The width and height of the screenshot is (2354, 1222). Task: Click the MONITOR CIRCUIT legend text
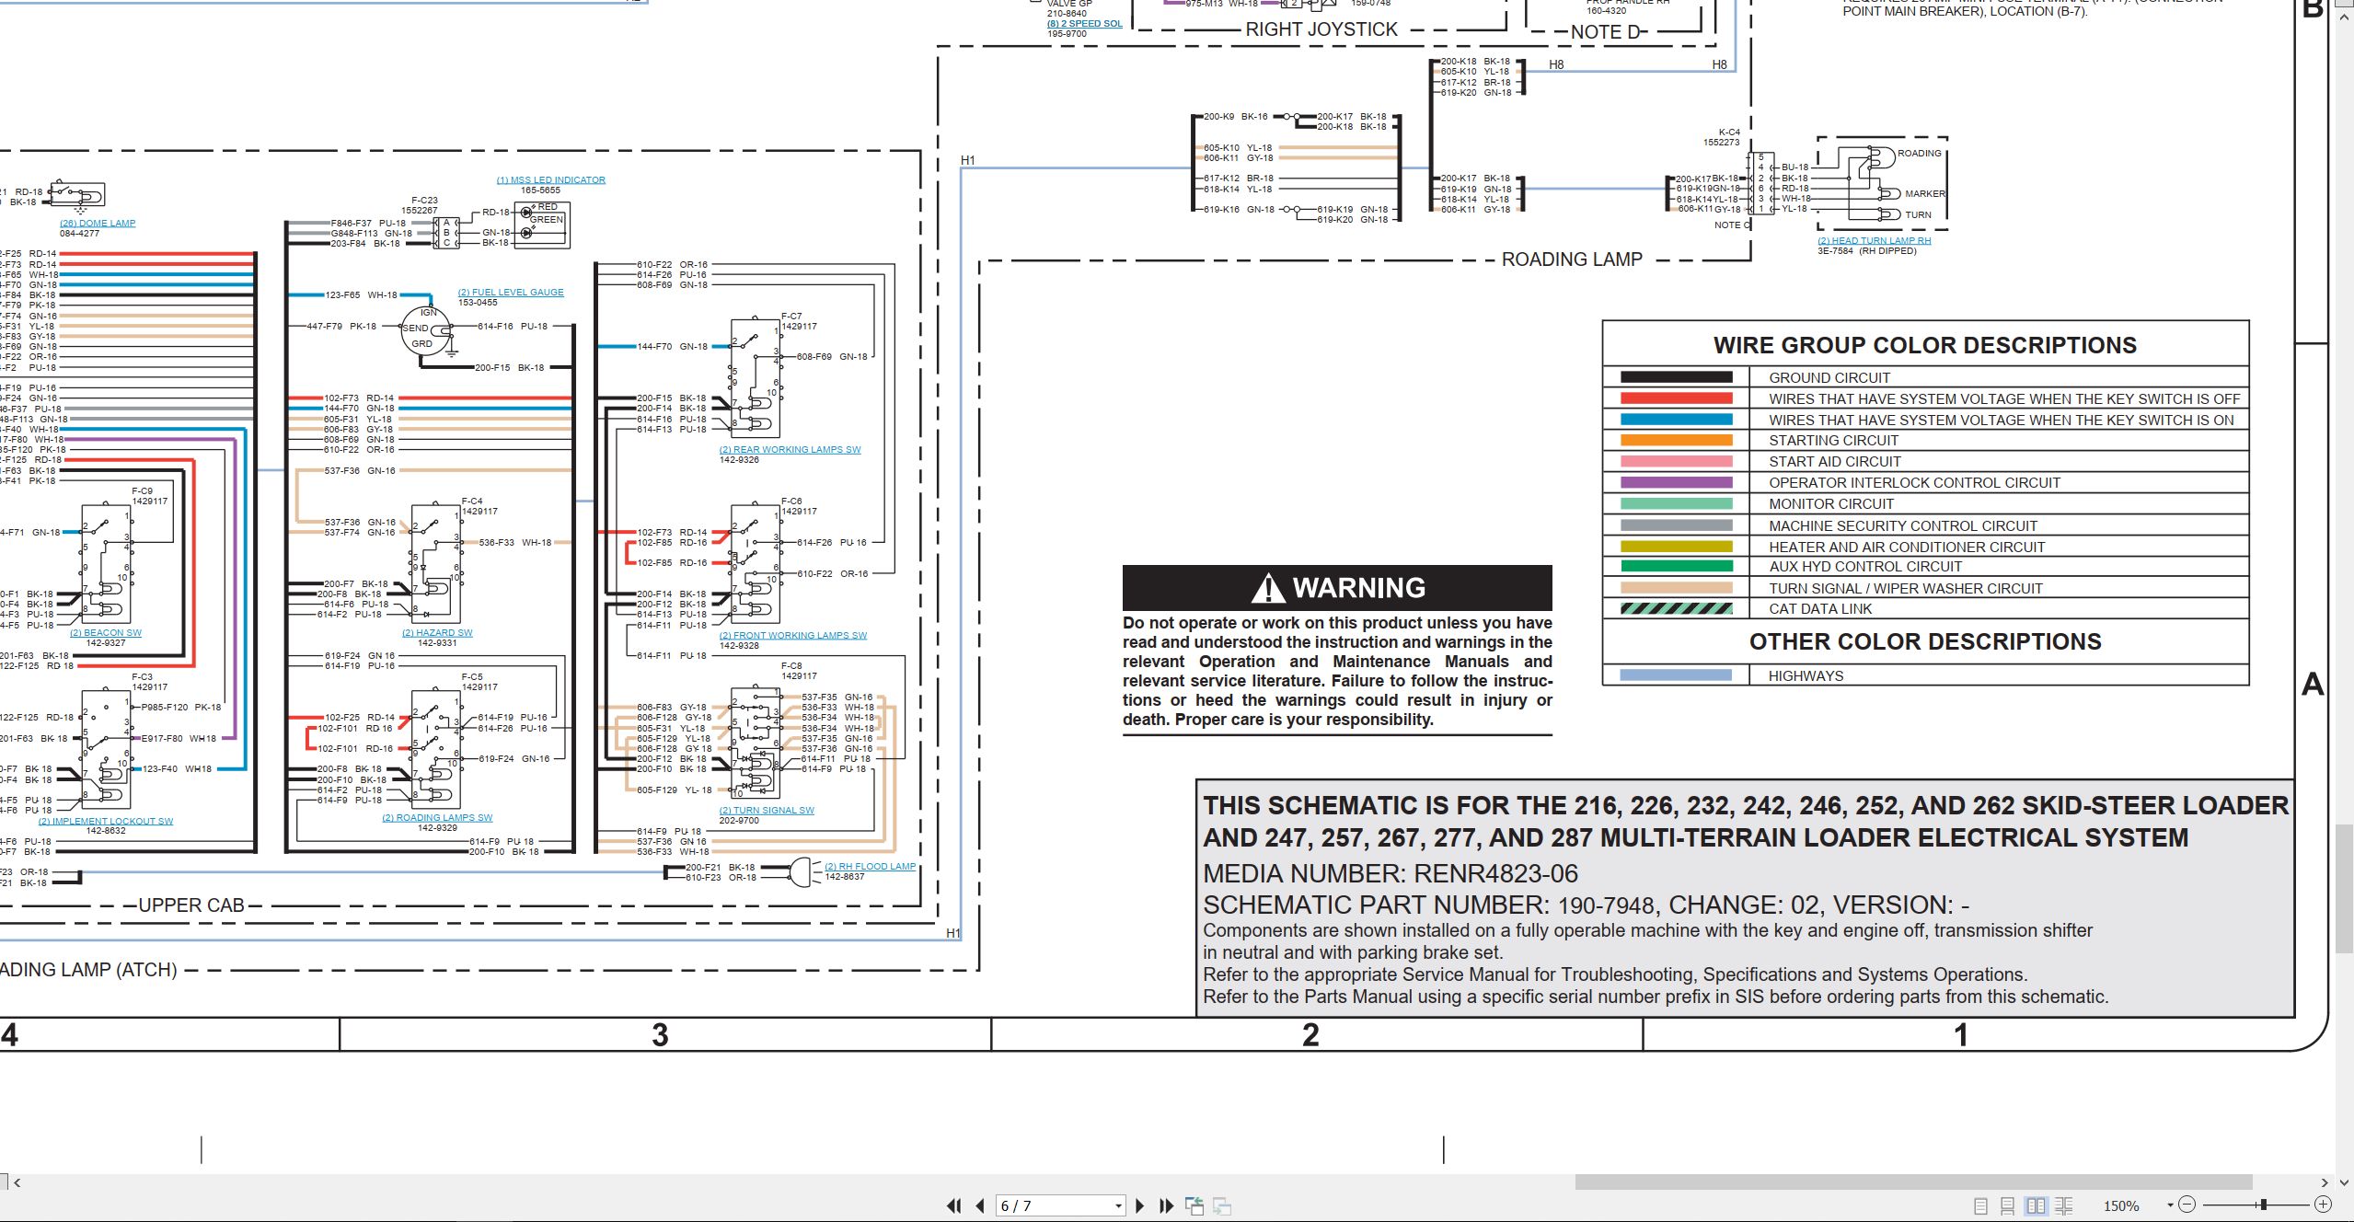pos(1831,504)
